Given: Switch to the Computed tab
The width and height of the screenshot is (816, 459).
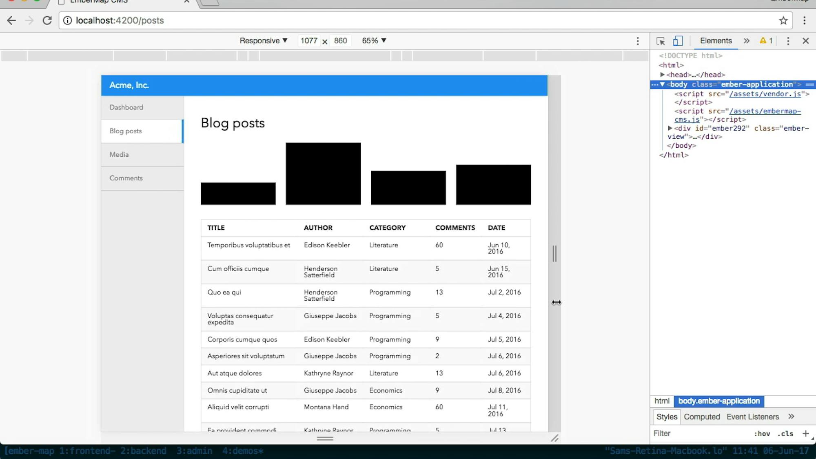Looking at the screenshot, I should (702, 417).
